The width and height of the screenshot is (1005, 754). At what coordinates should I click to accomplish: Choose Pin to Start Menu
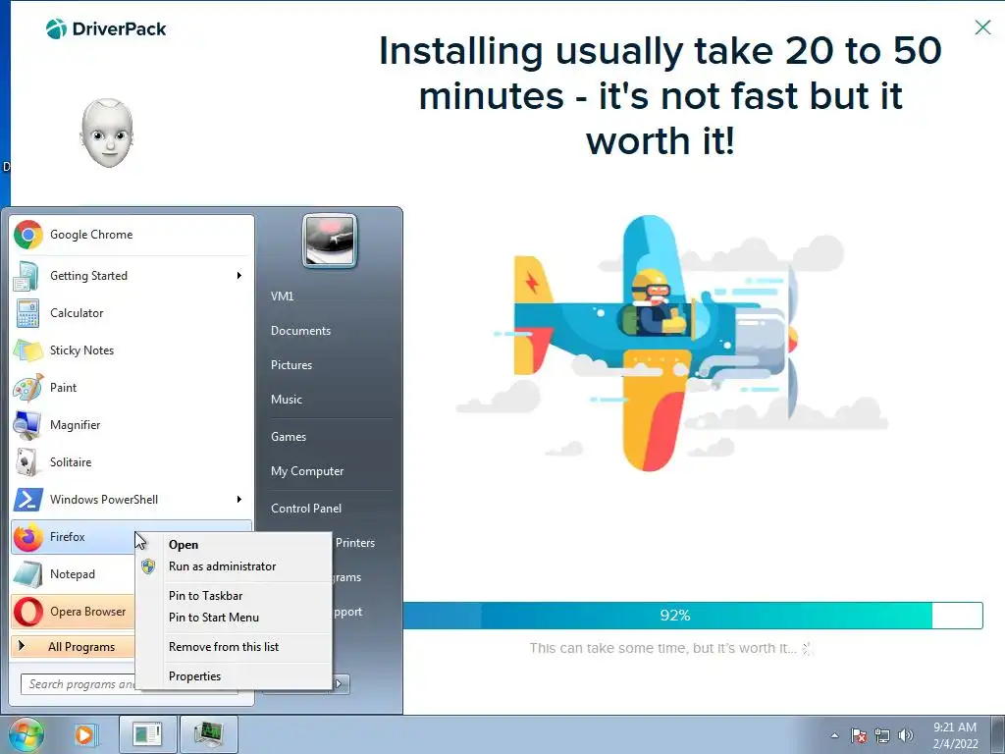tap(235, 618)
